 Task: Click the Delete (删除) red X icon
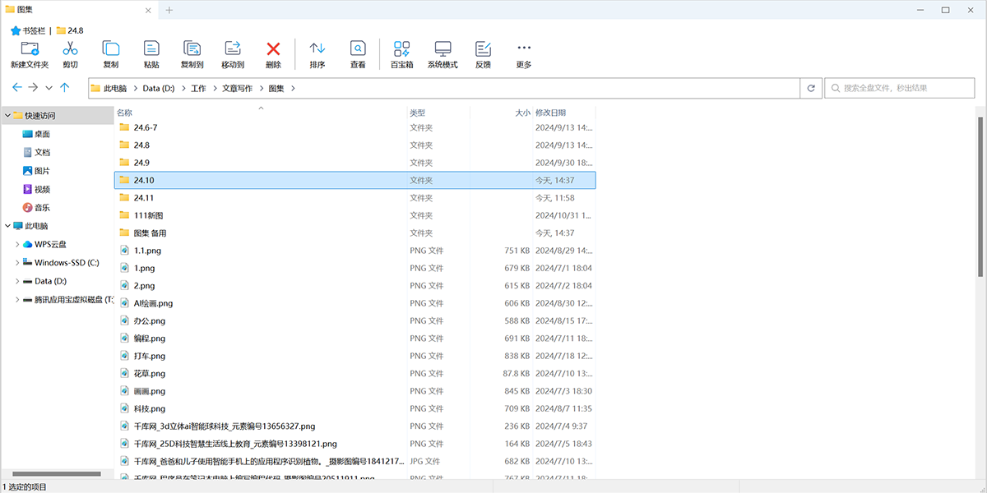coord(273,49)
